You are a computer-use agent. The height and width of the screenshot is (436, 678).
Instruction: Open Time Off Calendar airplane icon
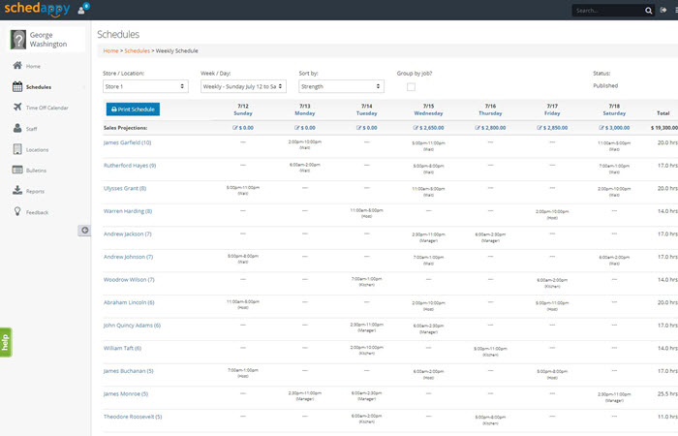tap(17, 108)
